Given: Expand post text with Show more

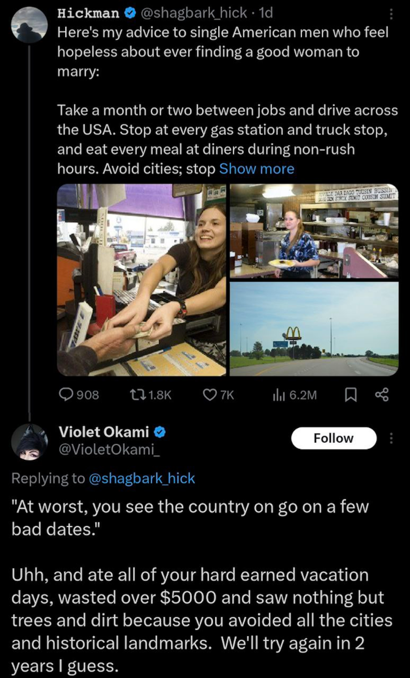Looking at the screenshot, I should coord(256,169).
